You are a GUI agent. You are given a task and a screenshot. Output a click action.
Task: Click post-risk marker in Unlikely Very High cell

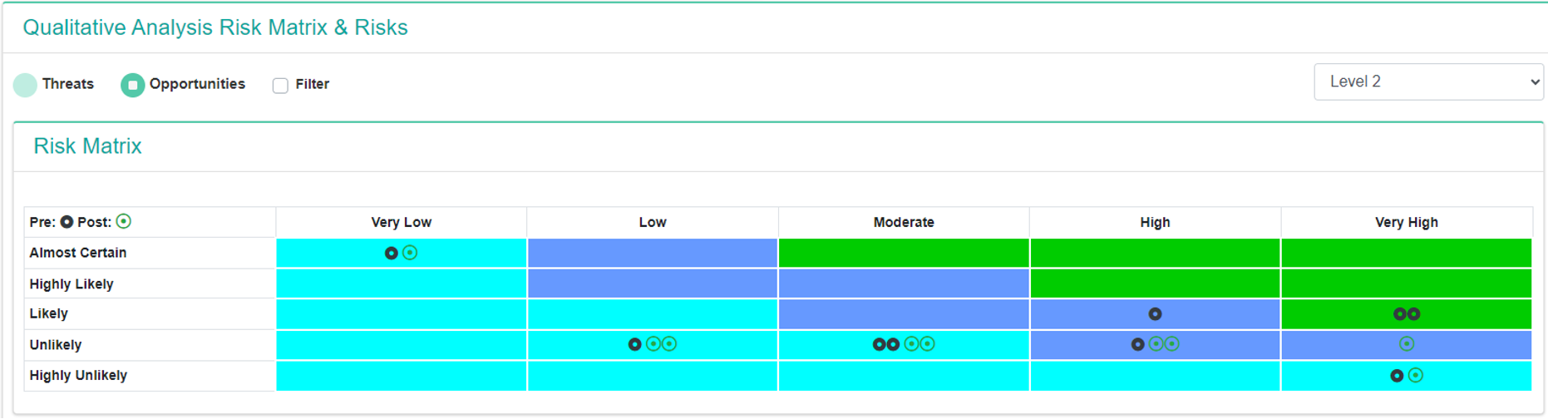1407,343
